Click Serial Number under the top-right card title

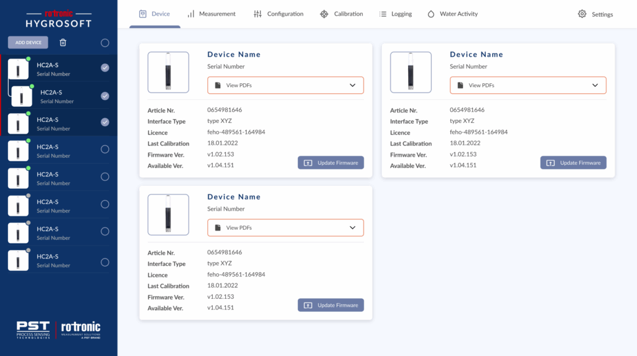[468, 66]
